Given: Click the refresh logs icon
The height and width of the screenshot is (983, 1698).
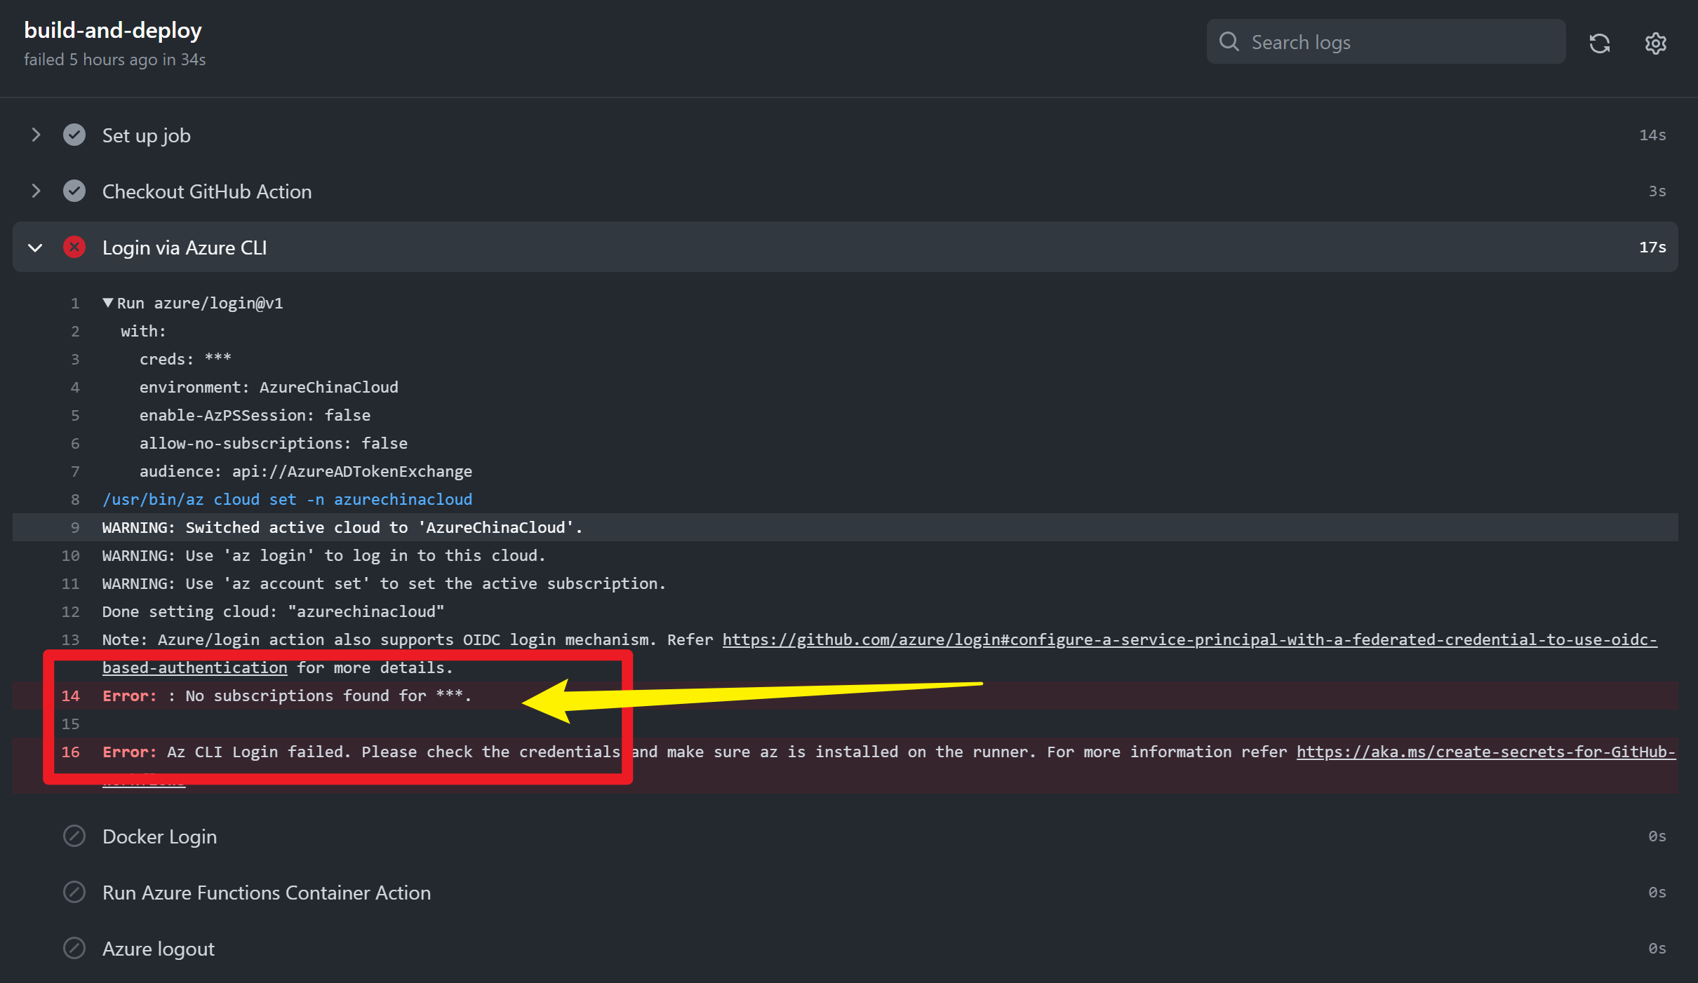Looking at the screenshot, I should click(1599, 43).
